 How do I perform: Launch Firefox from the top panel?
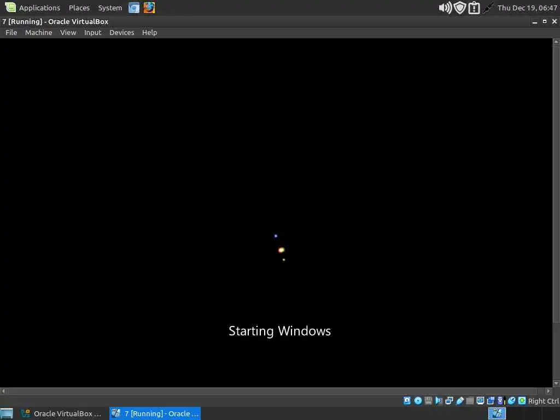[149, 8]
